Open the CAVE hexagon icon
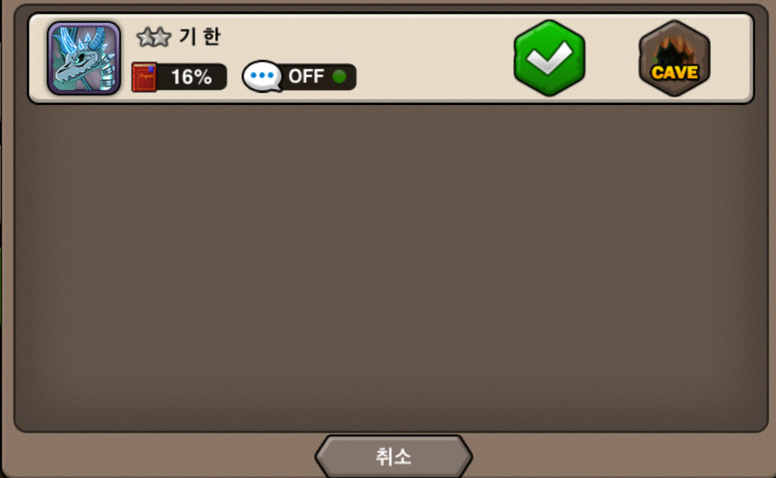 point(674,58)
